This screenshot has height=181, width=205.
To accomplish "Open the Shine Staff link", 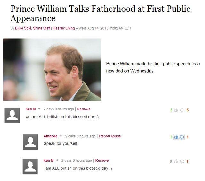I will (42, 28).
